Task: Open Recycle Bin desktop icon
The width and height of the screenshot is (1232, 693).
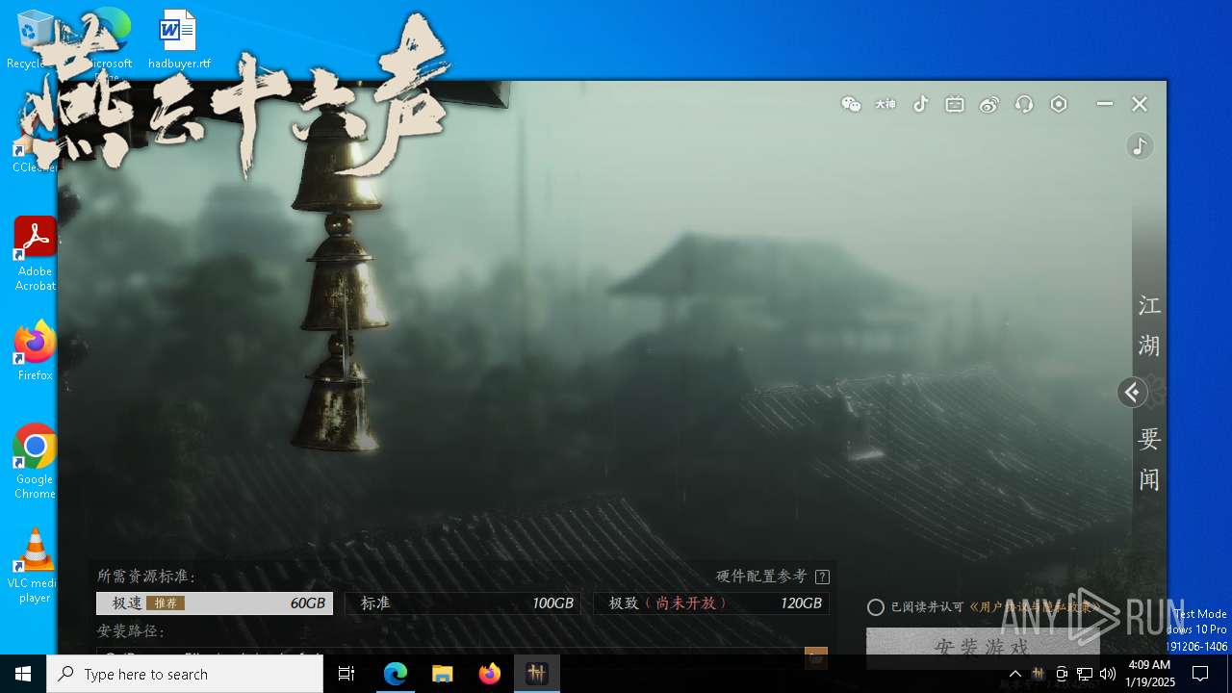Action: tap(35, 40)
